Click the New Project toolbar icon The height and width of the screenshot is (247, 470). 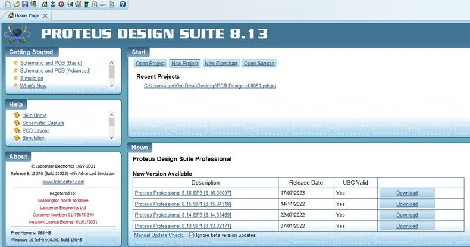tap(8, 4)
